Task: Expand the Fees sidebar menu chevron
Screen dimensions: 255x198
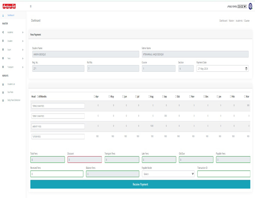Action: [x=23, y=58]
